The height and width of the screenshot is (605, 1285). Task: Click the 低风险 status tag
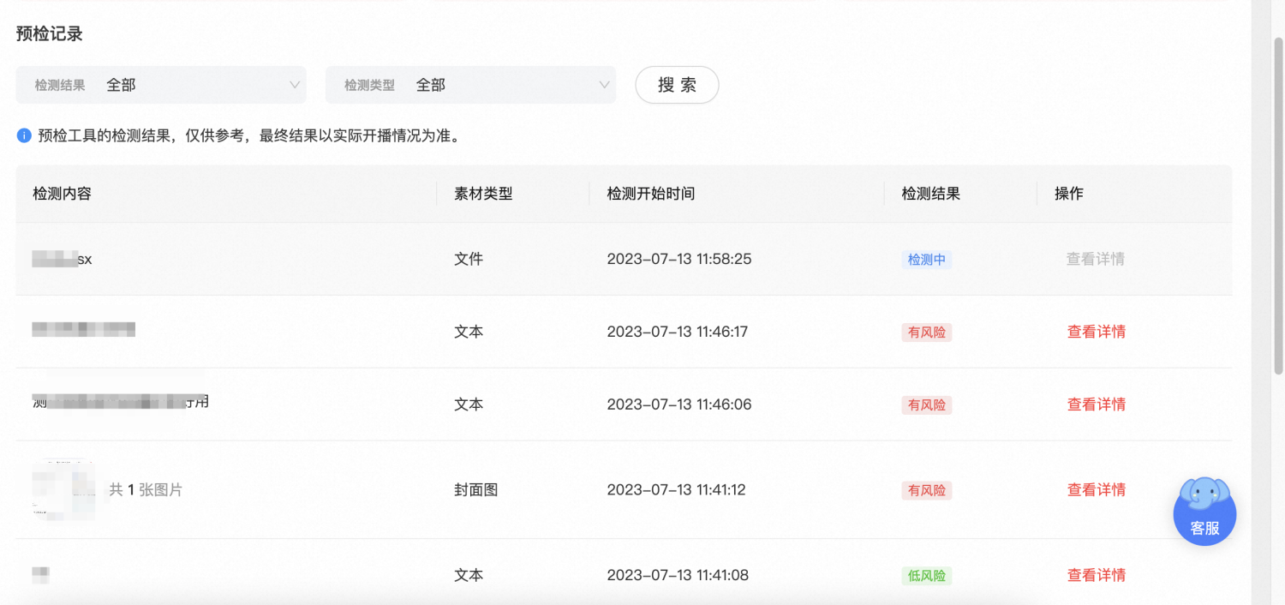coord(927,576)
